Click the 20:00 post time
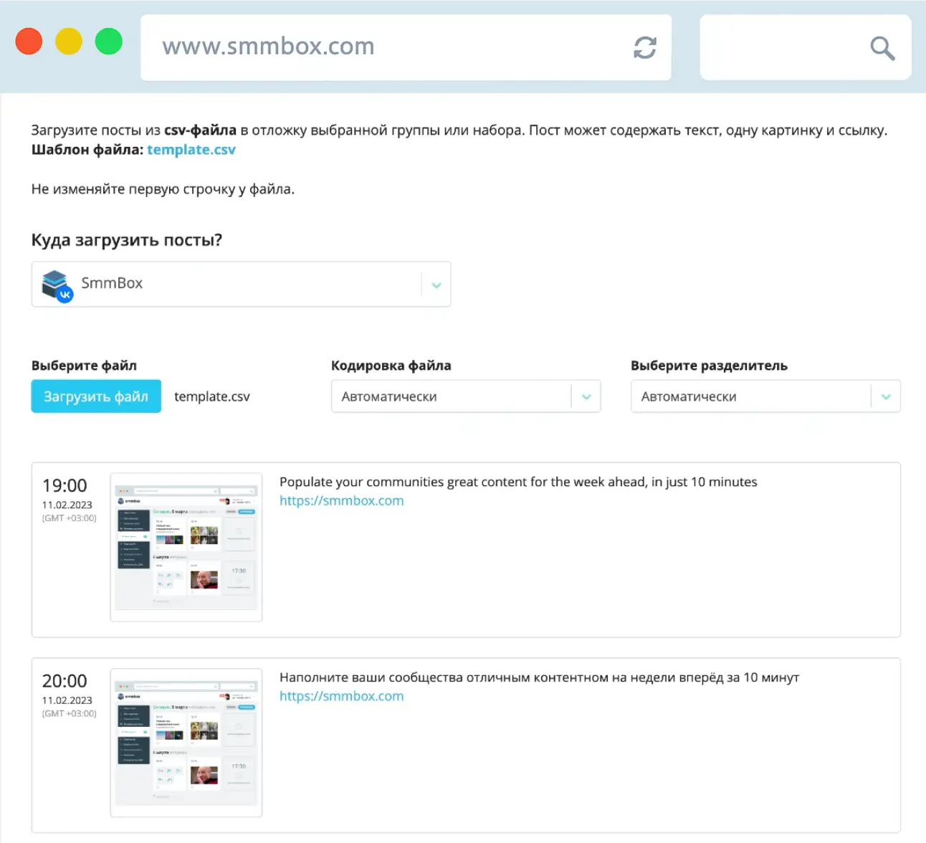Screen dimensions: 926x843 pyautogui.click(x=65, y=681)
